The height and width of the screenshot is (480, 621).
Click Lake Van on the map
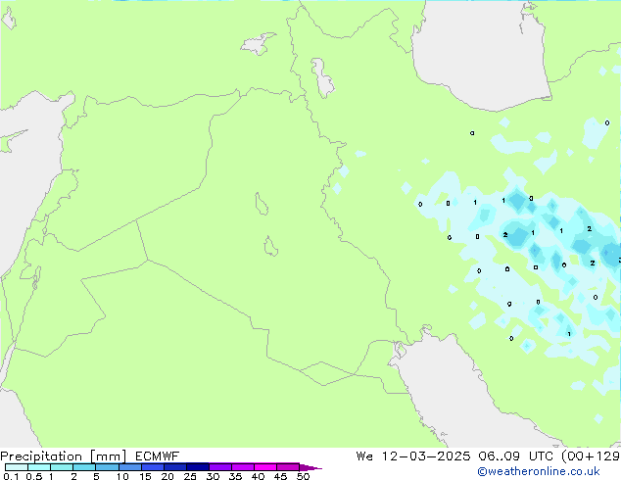point(258,43)
